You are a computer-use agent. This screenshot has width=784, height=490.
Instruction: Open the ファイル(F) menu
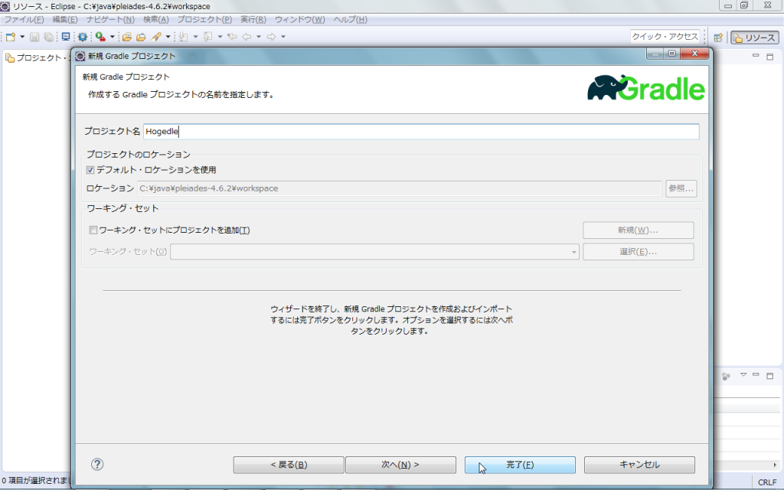(24, 19)
